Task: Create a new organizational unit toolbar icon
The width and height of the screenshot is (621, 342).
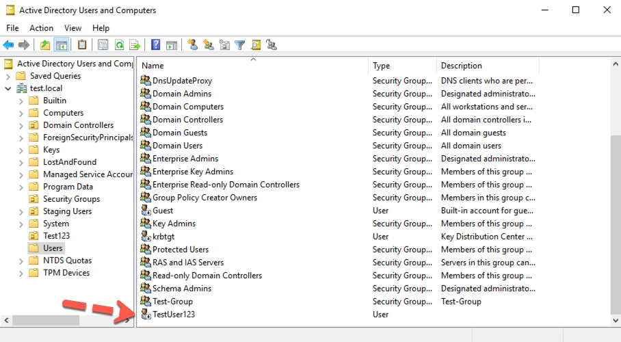Action: [x=224, y=44]
